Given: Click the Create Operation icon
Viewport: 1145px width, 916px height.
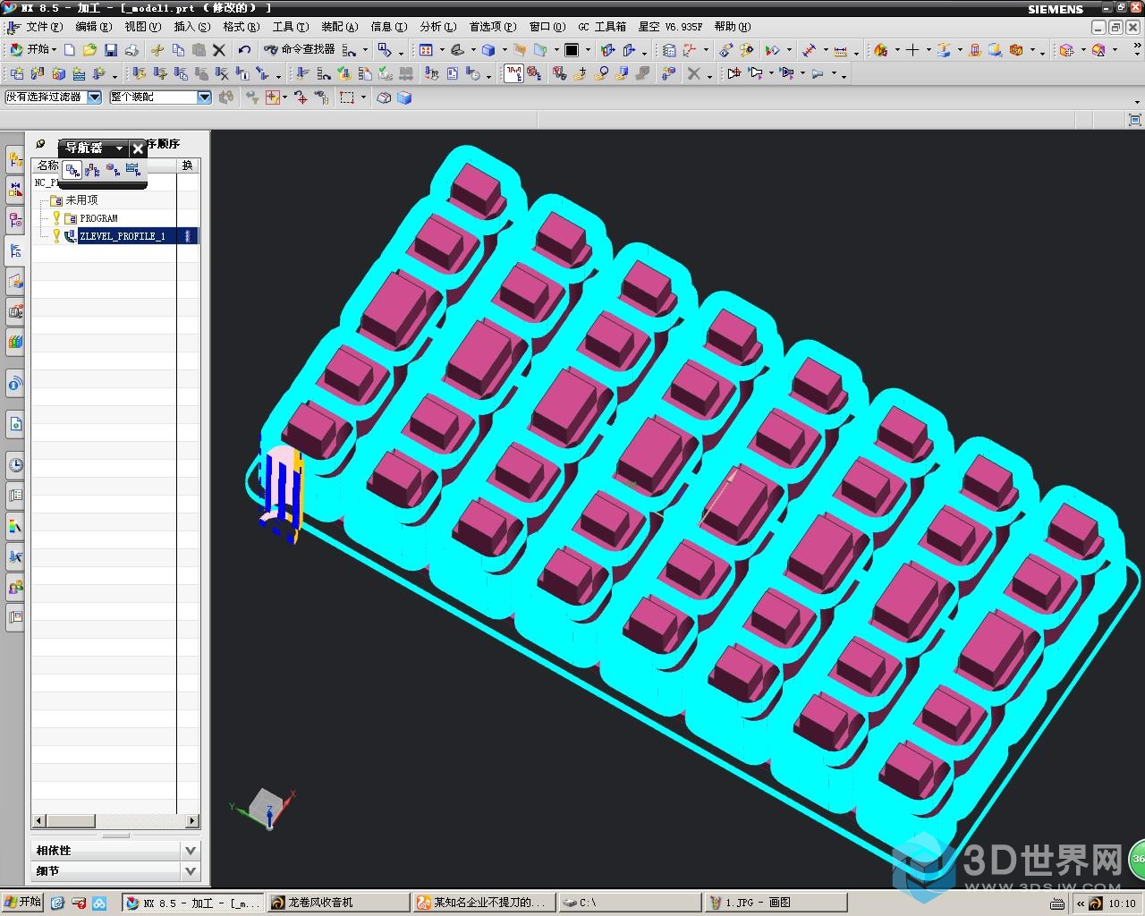Looking at the screenshot, I should (99, 74).
